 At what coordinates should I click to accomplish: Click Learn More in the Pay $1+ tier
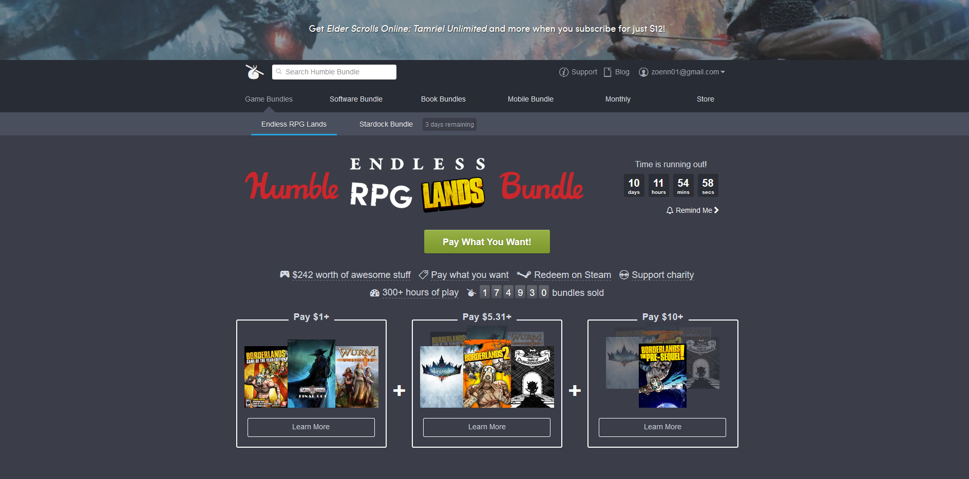[311, 427]
